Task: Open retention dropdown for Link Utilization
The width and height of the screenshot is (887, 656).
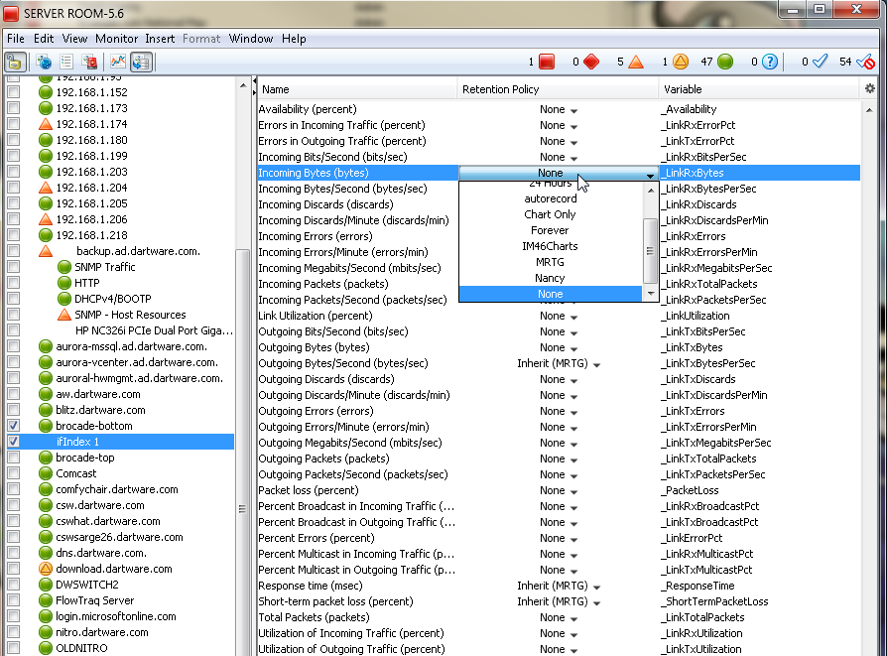Action: (558, 317)
